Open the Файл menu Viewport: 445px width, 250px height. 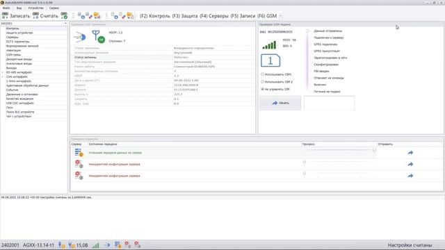(6, 8)
